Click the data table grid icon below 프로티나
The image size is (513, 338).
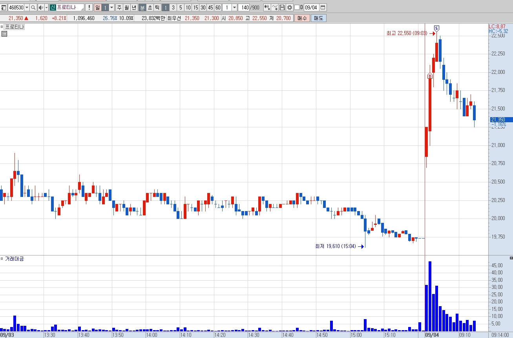4,34
